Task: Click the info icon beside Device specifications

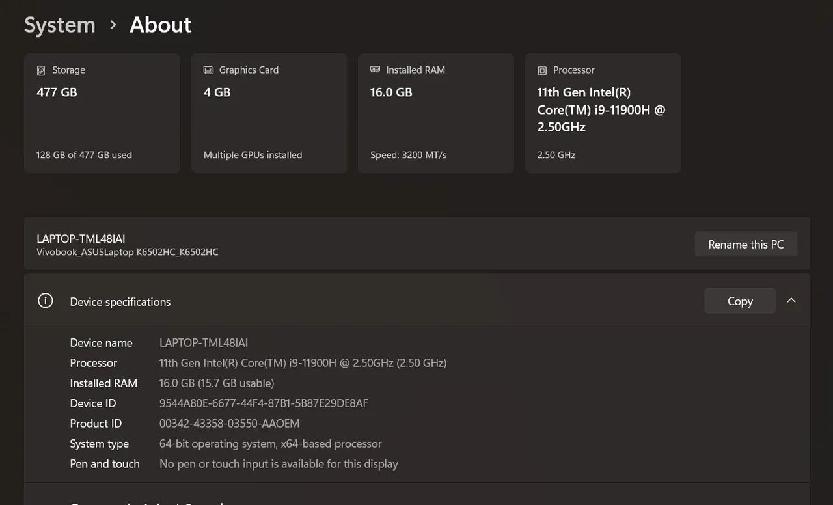Action: (x=45, y=301)
